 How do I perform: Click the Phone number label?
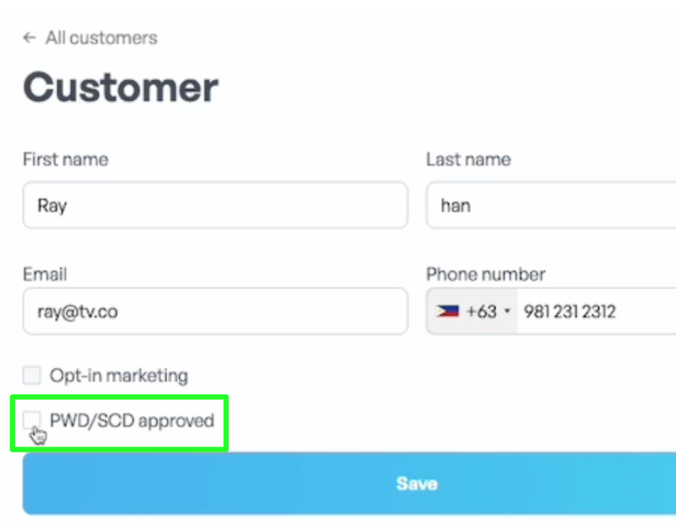486,275
